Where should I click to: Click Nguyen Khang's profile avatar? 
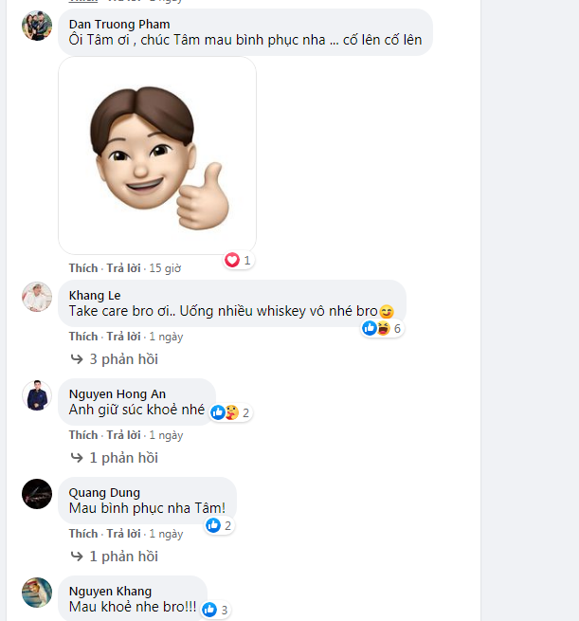[37, 593]
